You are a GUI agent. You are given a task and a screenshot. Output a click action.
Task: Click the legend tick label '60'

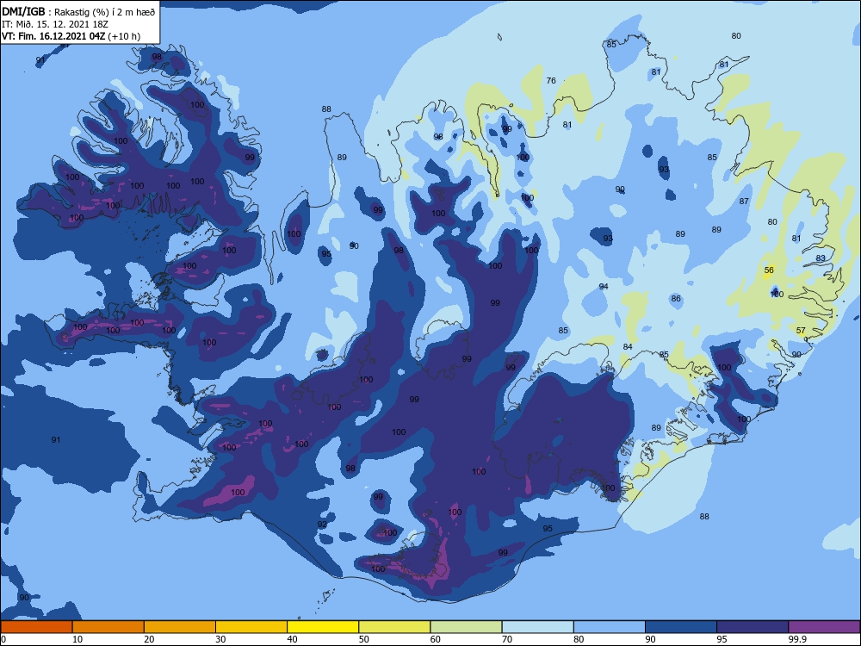point(436,639)
